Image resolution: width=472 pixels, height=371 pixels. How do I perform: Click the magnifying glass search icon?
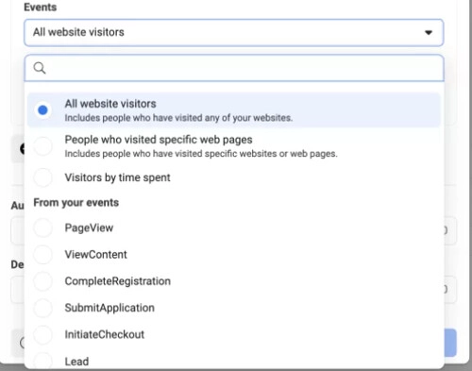point(40,68)
